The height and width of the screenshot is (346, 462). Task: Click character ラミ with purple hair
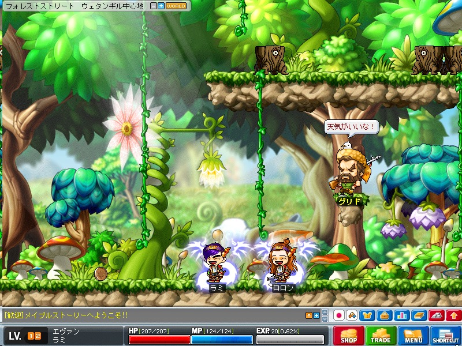216,263
